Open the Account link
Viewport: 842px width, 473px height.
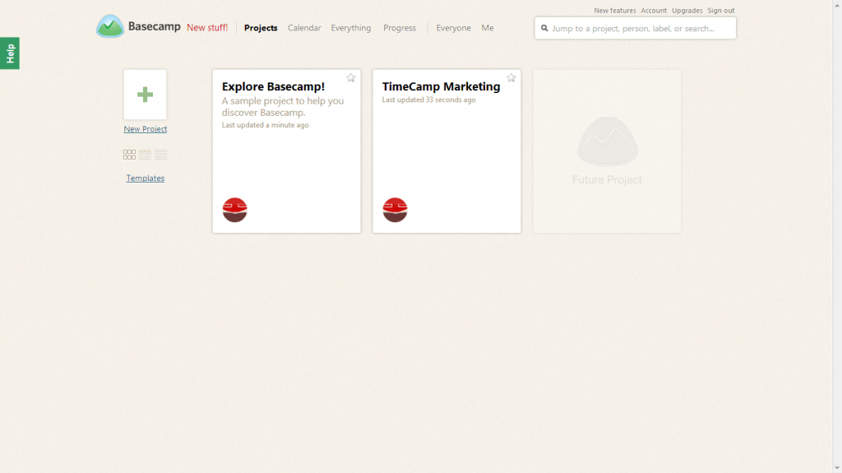654,11
